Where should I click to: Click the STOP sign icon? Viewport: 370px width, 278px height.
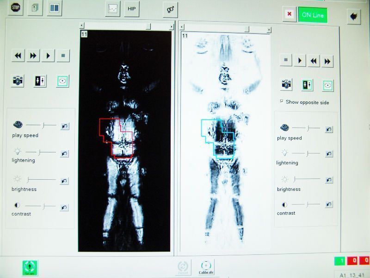coord(16,7)
